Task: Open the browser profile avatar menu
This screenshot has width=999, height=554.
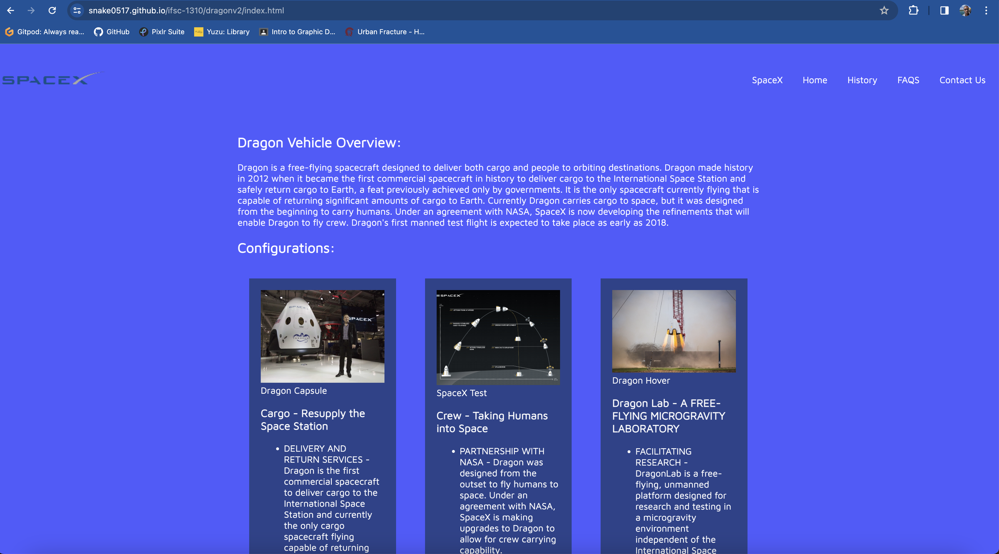Action: pyautogui.click(x=965, y=10)
